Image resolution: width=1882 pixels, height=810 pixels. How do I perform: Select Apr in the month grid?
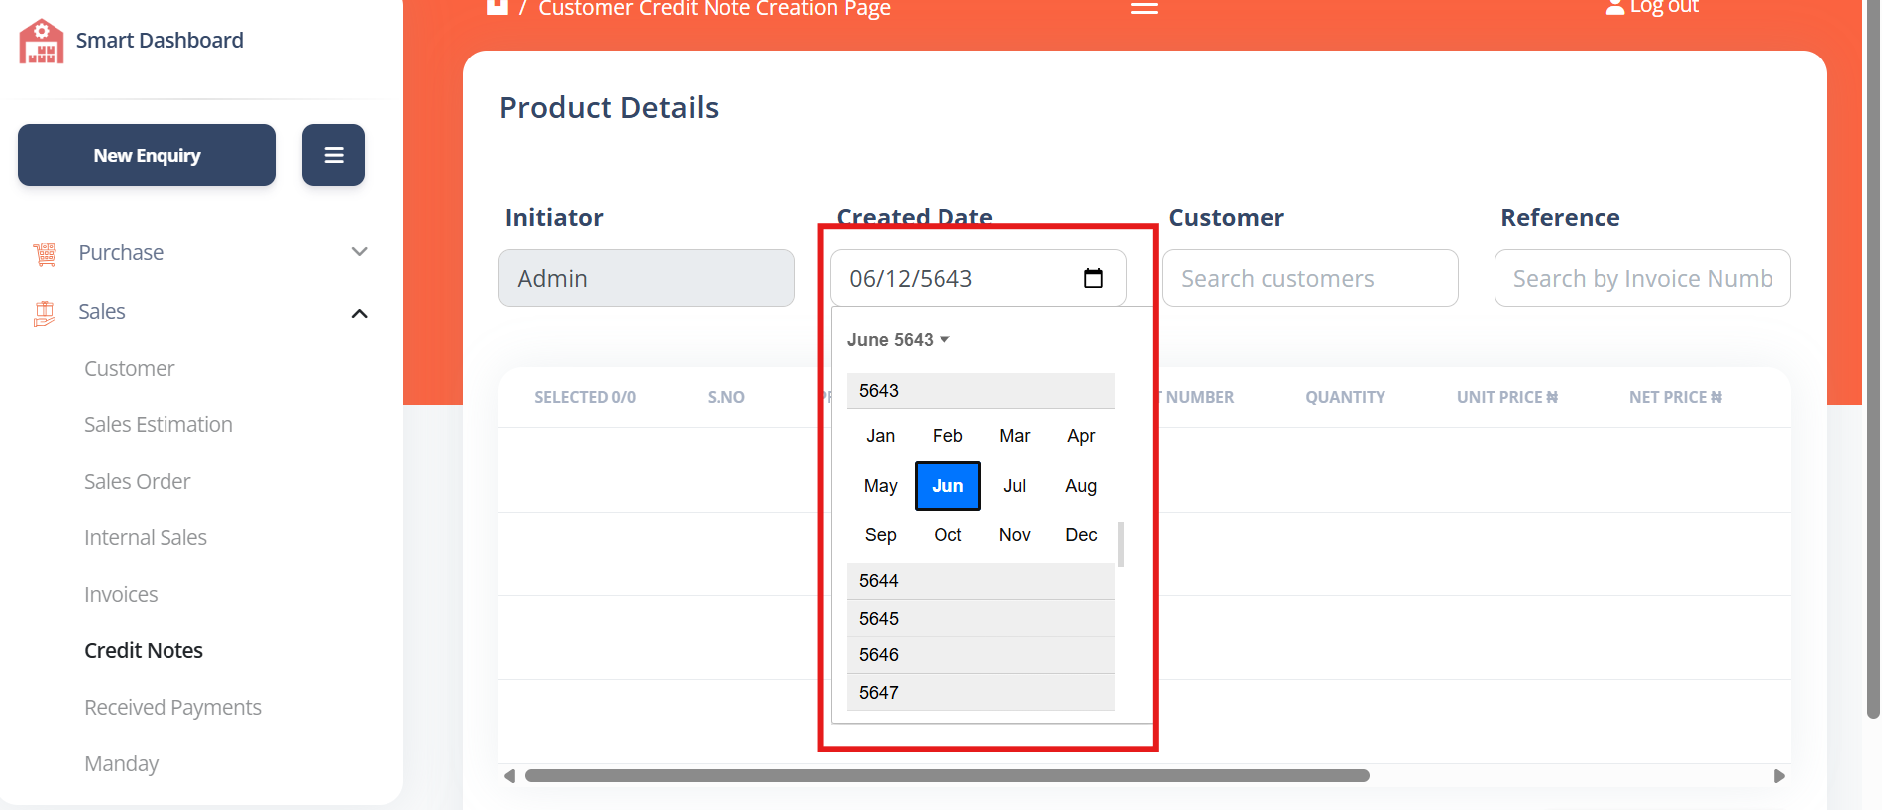(1081, 436)
